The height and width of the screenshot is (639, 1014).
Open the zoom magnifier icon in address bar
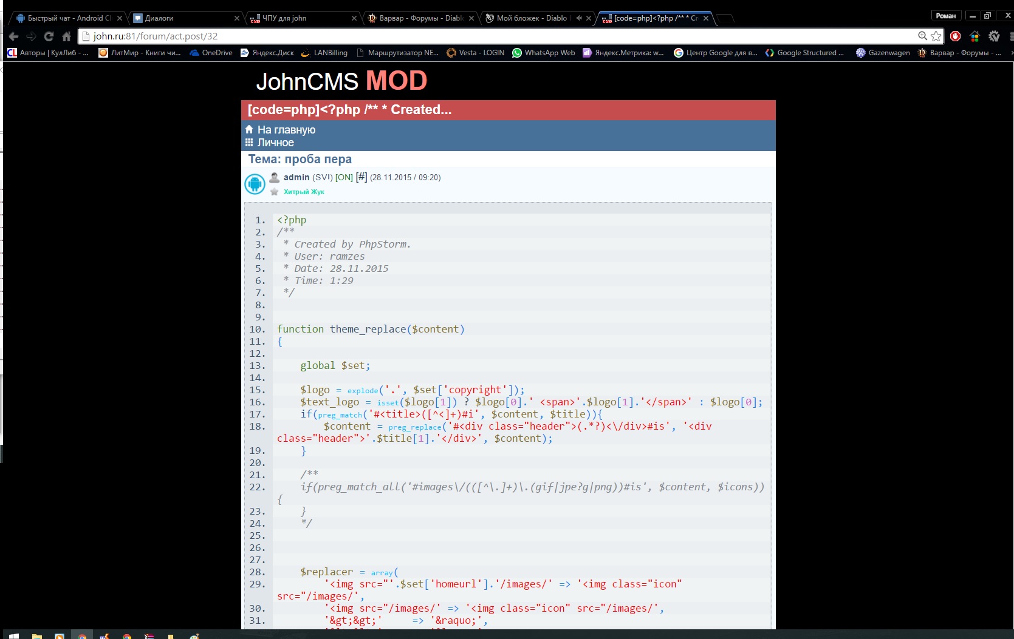[922, 36]
